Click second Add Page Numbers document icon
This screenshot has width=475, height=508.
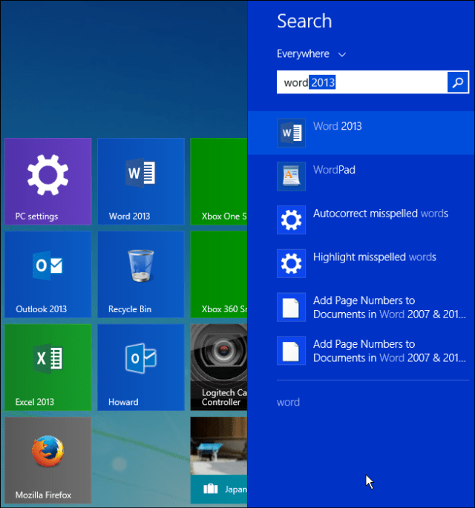291,351
